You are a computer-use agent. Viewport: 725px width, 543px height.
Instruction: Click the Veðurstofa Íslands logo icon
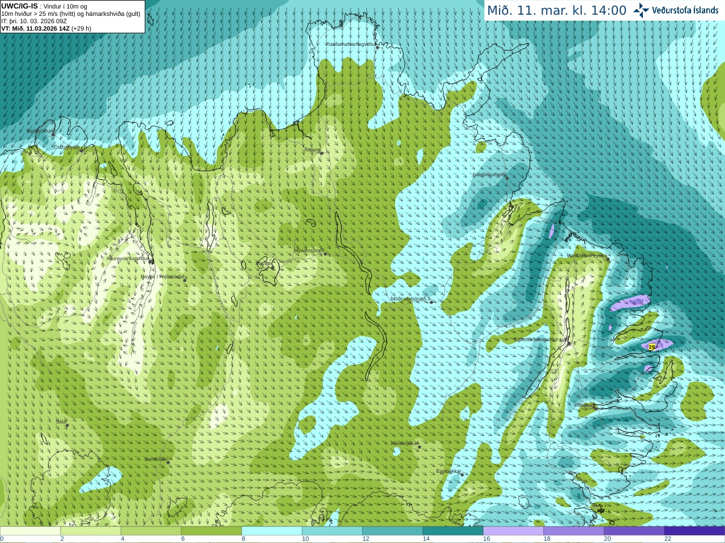tap(641, 10)
